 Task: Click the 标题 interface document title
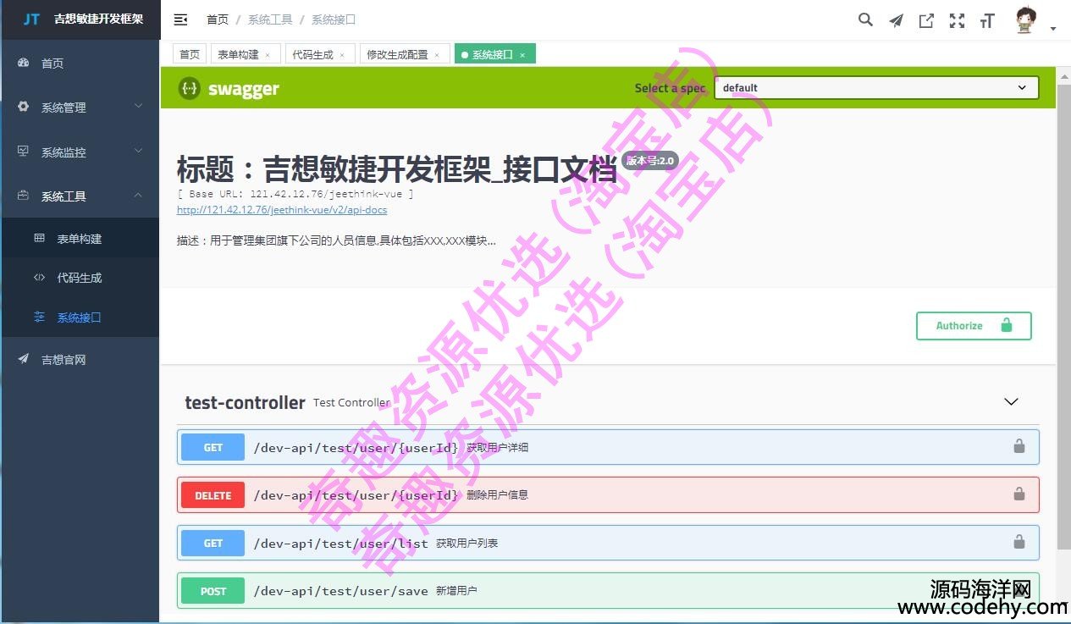pyautogui.click(x=396, y=169)
